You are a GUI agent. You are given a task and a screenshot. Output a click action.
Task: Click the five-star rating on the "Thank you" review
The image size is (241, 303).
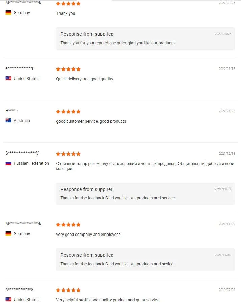[x=68, y=4]
